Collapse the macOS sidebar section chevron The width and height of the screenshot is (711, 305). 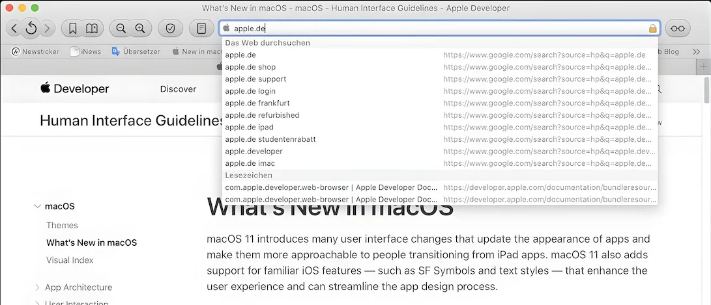tap(37, 206)
